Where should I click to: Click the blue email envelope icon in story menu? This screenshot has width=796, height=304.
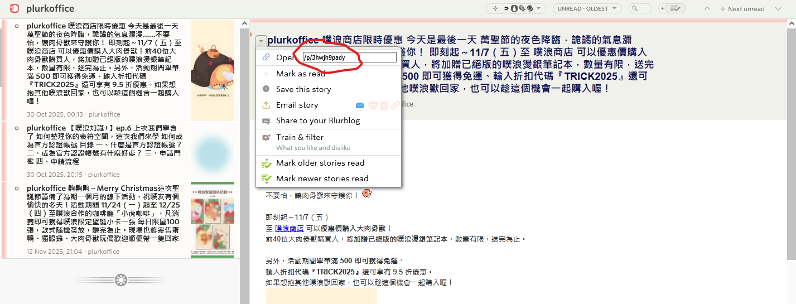[360, 105]
